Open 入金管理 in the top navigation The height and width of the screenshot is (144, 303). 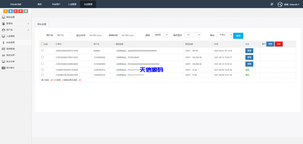tap(72, 4)
